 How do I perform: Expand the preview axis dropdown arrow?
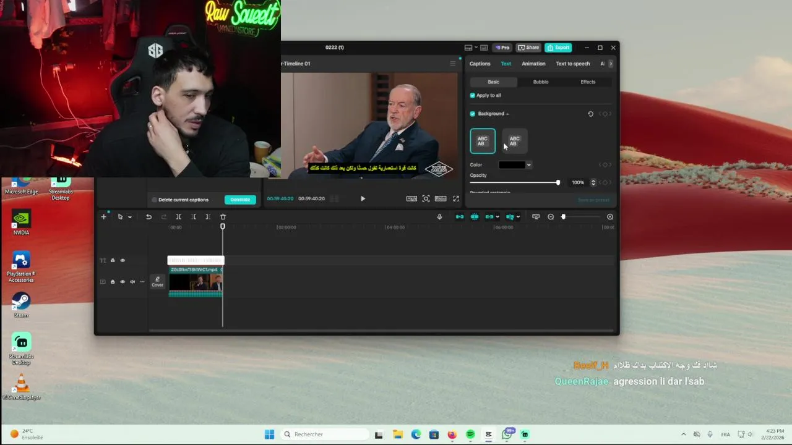tap(518, 217)
